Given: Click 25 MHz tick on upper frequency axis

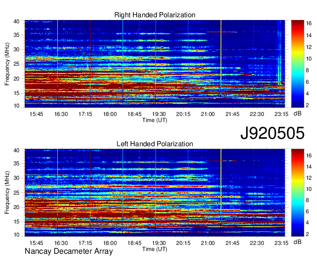Looking at the screenshot, I should click(x=16, y=64).
